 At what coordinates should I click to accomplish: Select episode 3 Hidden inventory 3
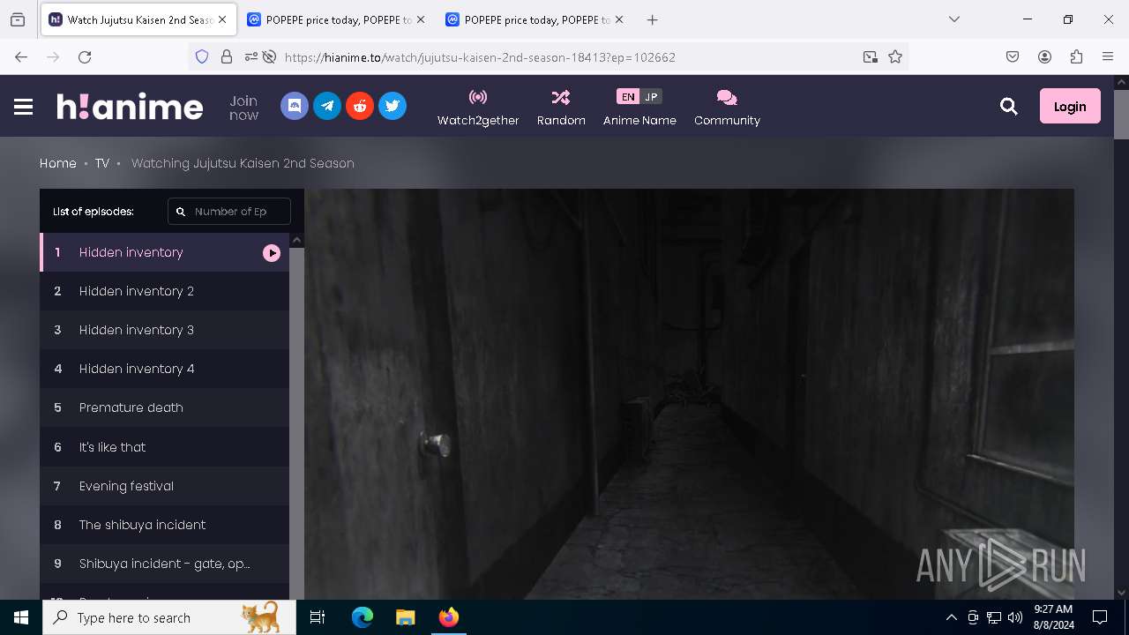coord(165,330)
